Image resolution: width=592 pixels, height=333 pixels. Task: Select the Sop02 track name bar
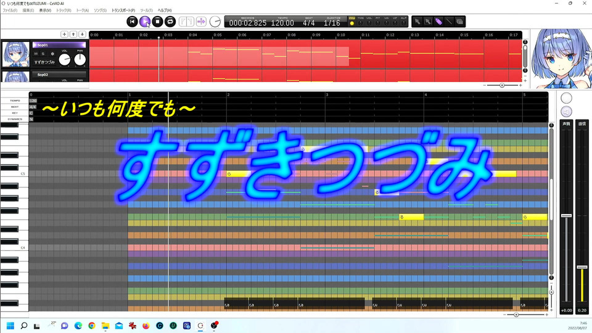[59, 75]
